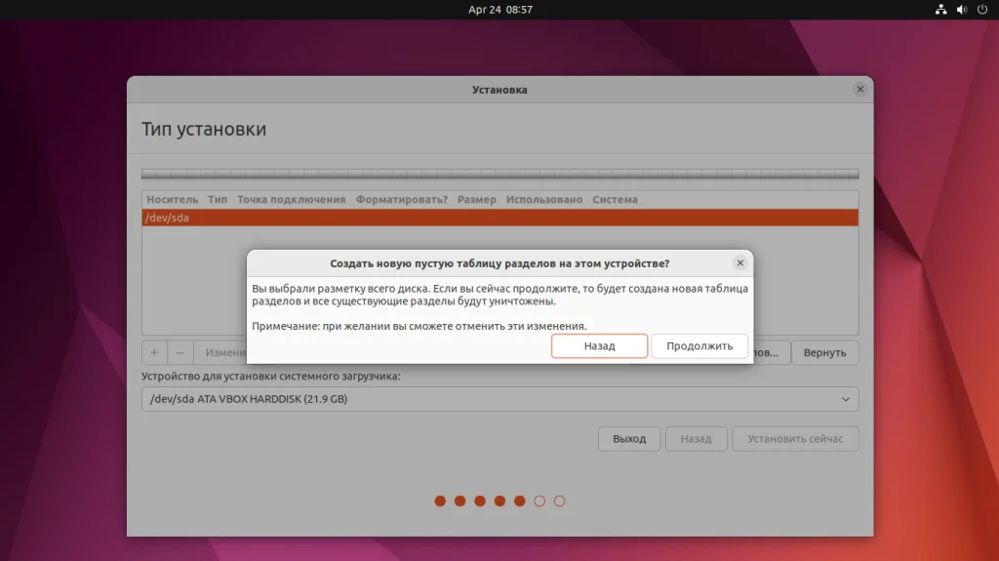Click the minus remove partition button

coord(180,352)
